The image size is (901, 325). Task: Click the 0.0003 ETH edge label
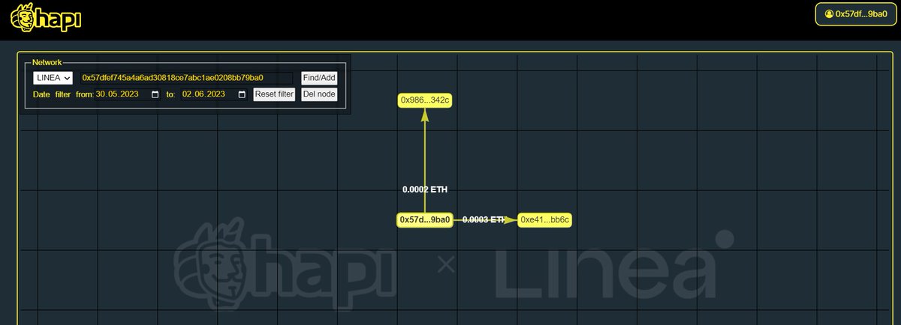click(x=484, y=219)
